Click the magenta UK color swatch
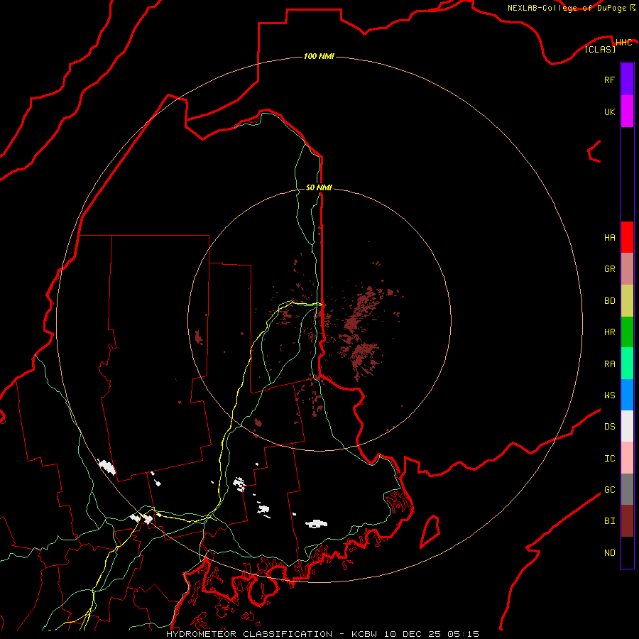 pyautogui.click(x=627, y=111)
